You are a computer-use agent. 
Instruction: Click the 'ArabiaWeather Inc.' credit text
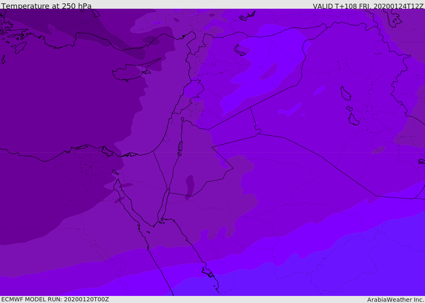(x=396, y=300)
